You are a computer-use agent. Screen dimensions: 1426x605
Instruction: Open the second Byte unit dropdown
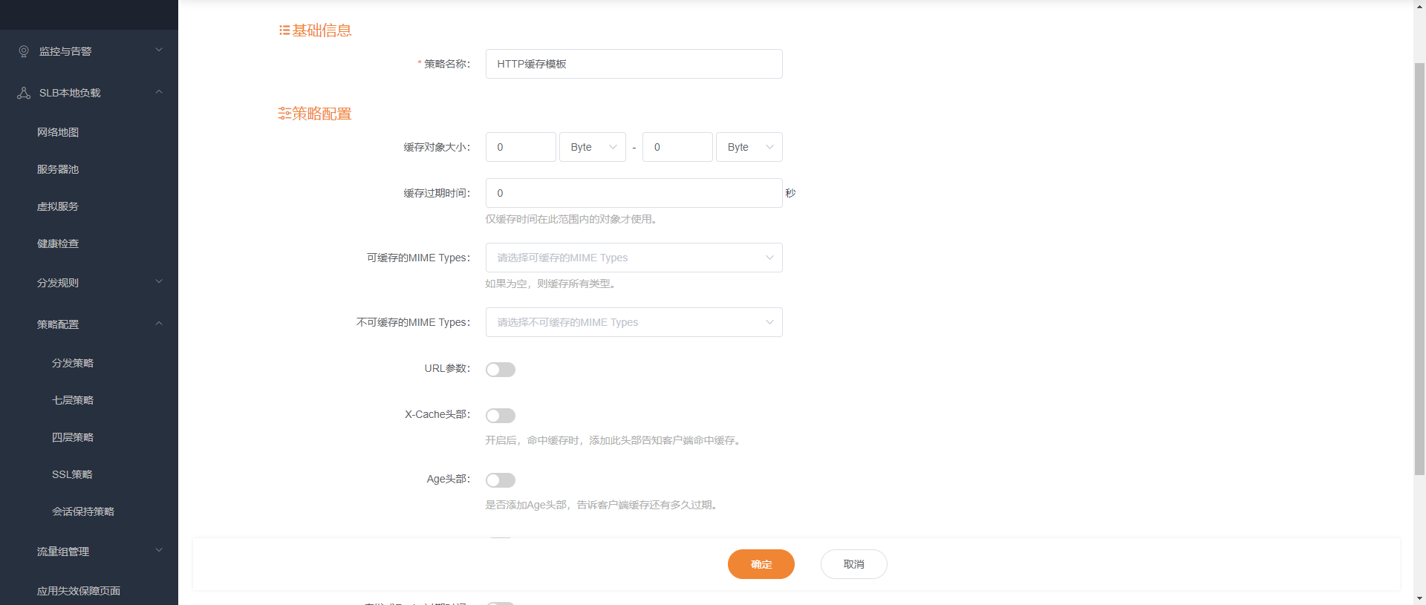tap(749, 147)
